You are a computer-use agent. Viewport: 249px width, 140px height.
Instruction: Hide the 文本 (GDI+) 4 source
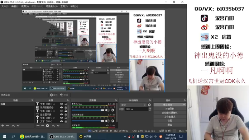point(61,104)
